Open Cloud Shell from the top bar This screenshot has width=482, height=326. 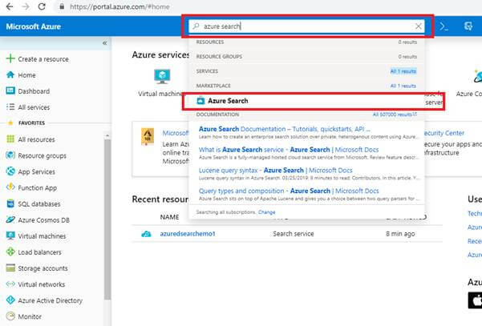tap(444, 26)
